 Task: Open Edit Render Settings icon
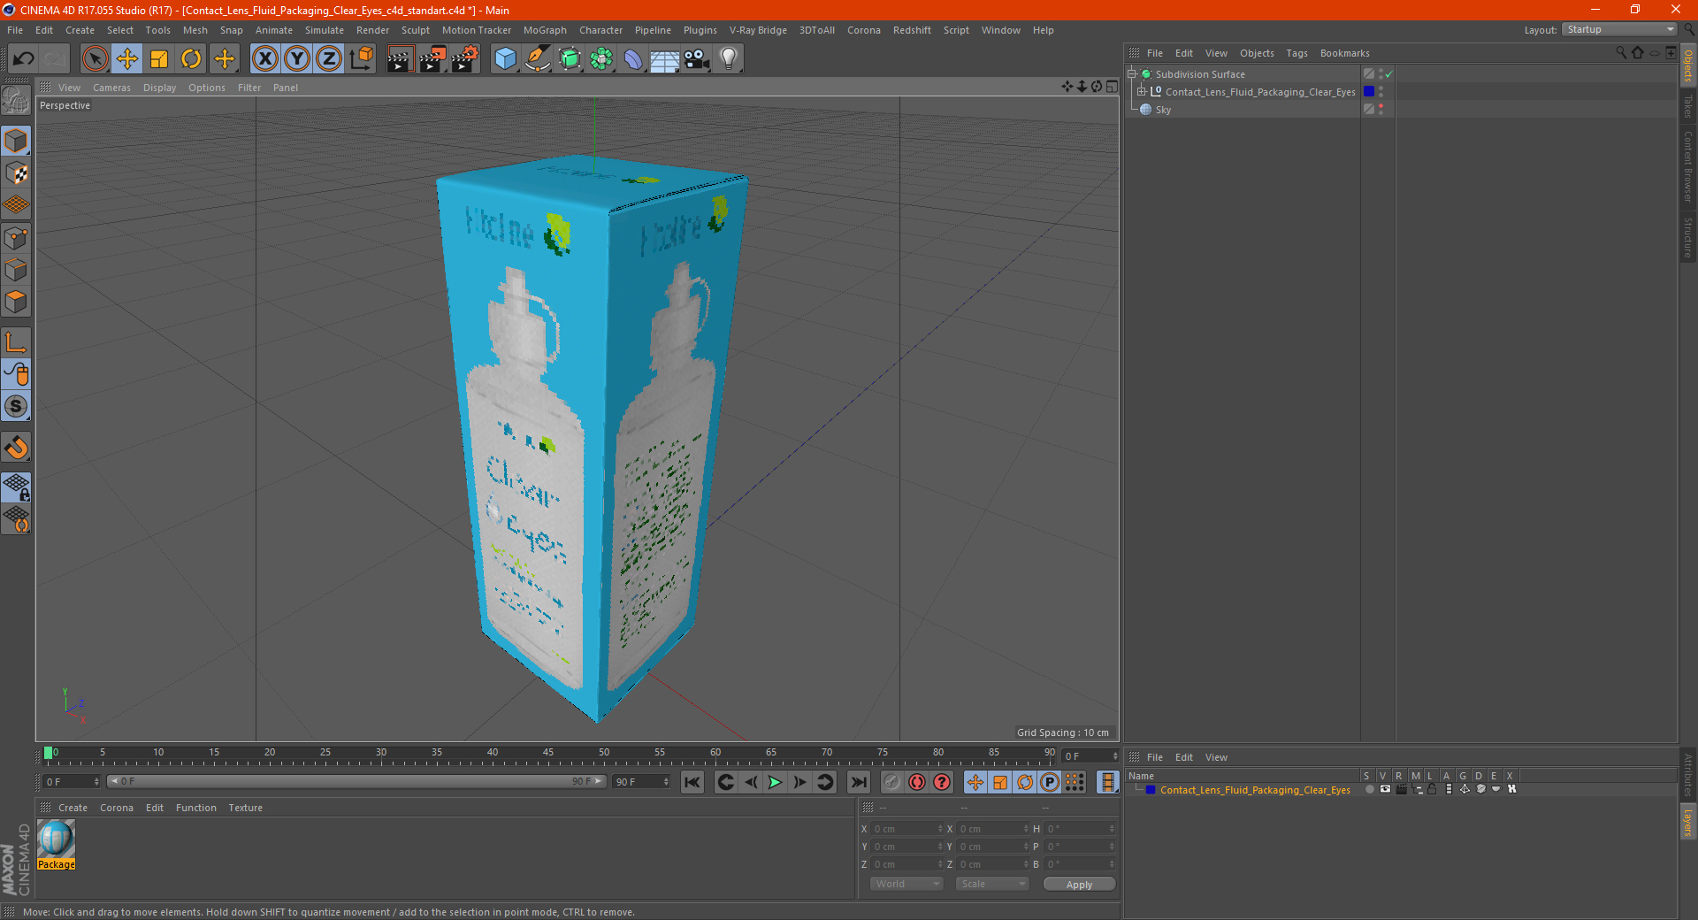tap(465, 59)
